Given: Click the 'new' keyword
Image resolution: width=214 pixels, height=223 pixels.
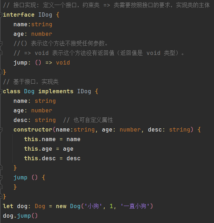Looking at the screenshot, I should point(61,206).
